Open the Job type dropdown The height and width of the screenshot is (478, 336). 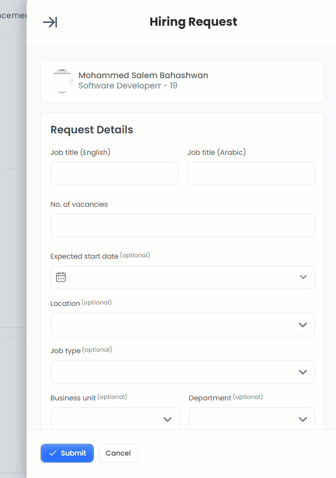(x=182, y=371)
